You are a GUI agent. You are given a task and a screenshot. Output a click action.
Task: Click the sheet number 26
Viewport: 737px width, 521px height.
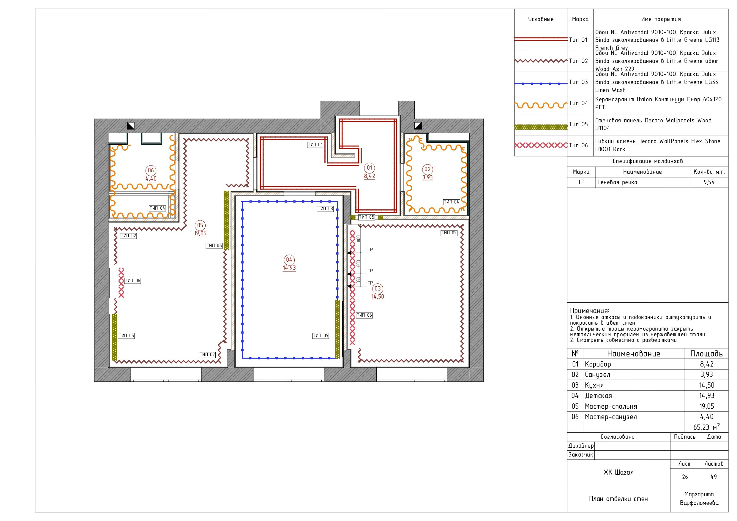point(685,477)
